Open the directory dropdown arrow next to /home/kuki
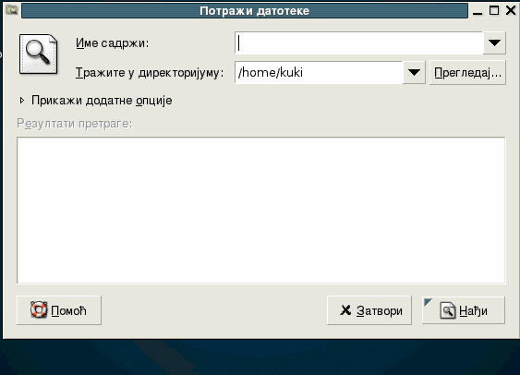The height and width of the screenshot is (375, 520). (414, 72)
